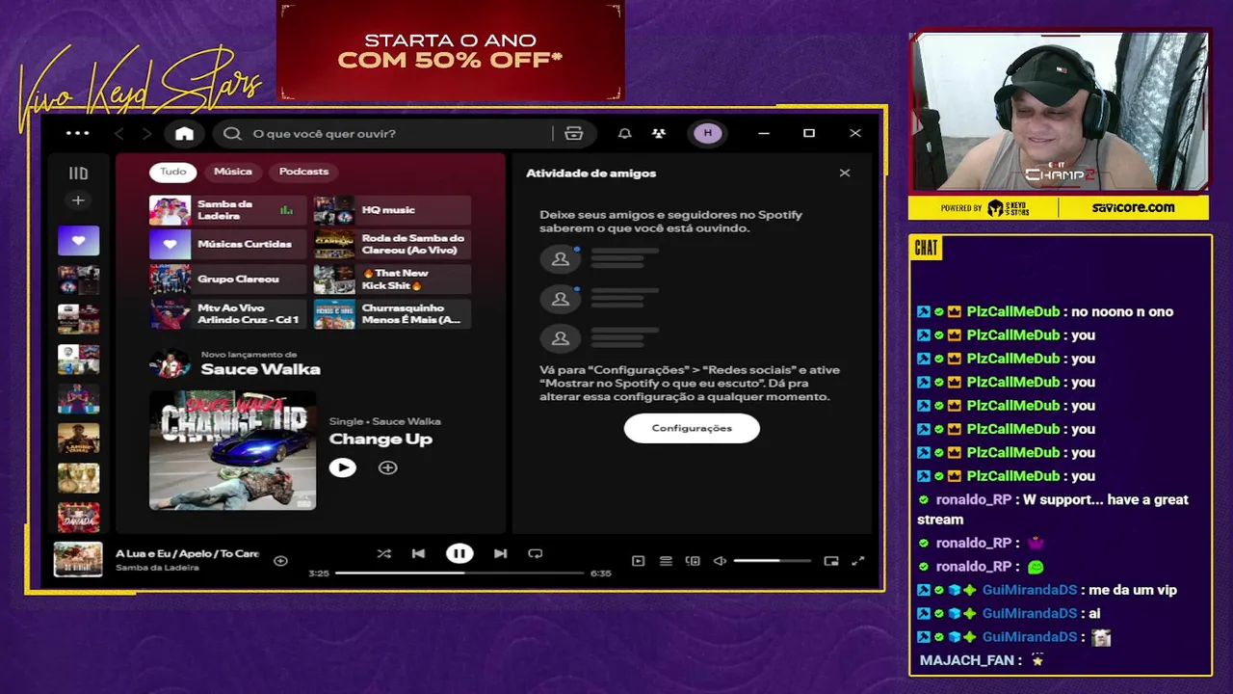Open notifications bell icon
This screenshot has width=1233, height=694.
pyautogui.click(x=624, y=134)
